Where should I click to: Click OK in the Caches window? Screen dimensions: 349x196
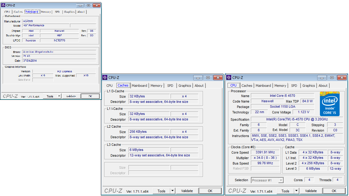(x=210, y=191)
